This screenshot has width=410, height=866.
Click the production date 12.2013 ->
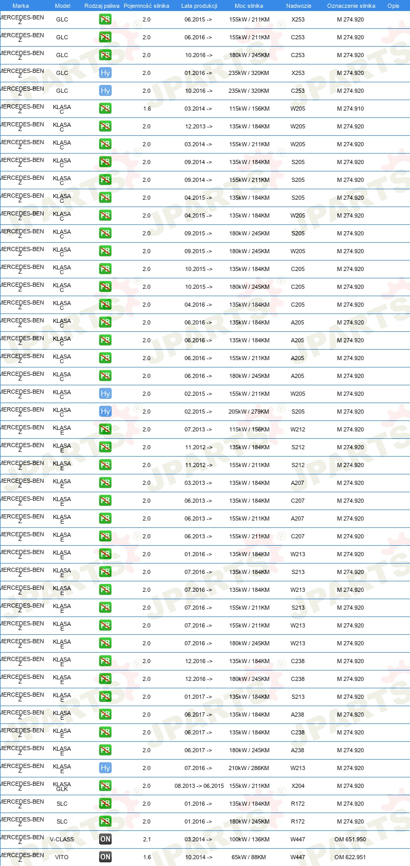pyautogui.click(x=199, y=127)
